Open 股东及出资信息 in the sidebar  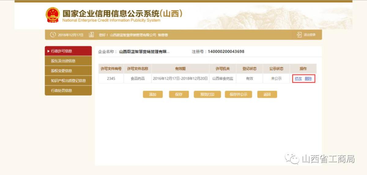(68, 61)
